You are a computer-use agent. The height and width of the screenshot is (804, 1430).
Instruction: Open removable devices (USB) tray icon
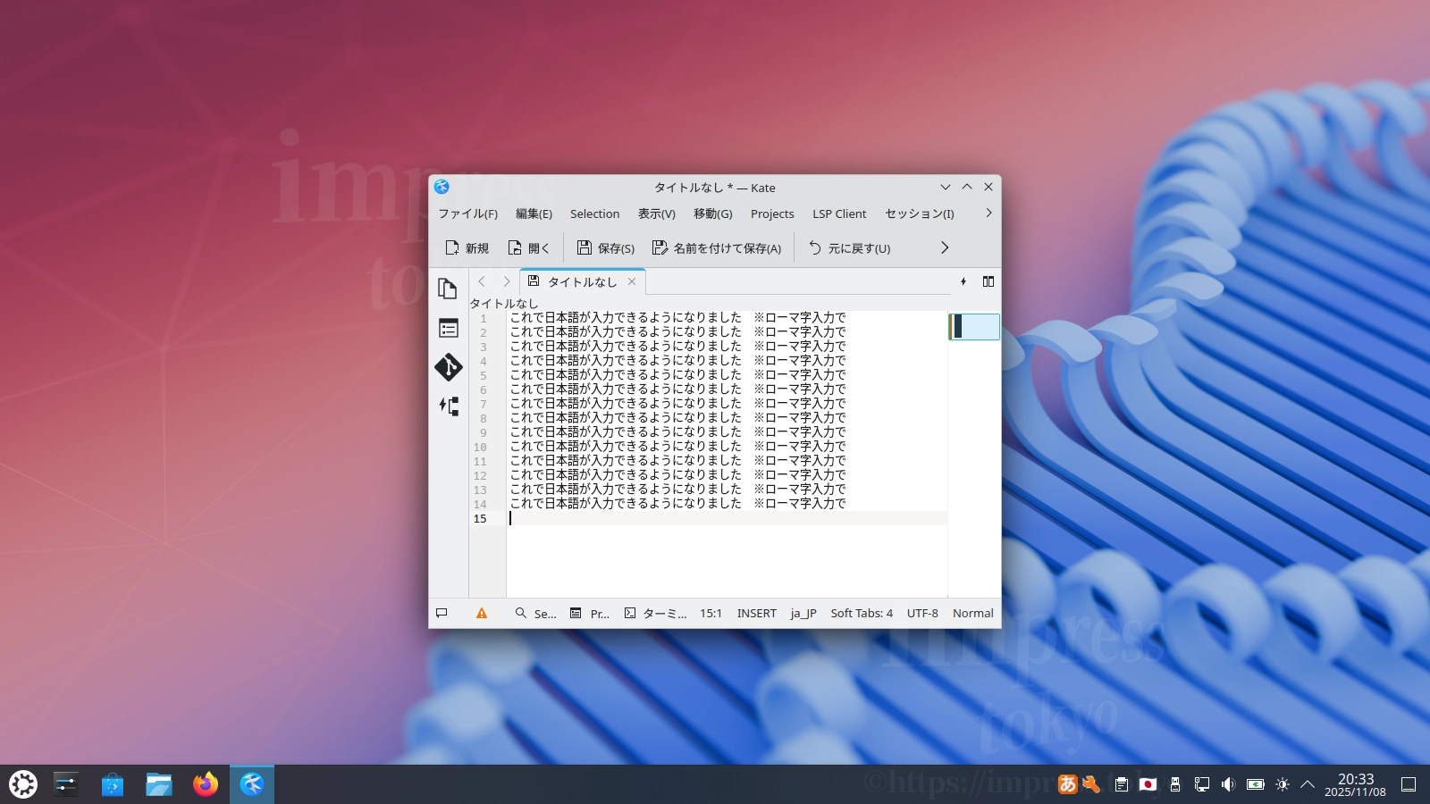pos(1175,784)
